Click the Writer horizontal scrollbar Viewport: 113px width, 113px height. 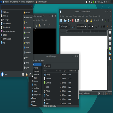[86, 90]
